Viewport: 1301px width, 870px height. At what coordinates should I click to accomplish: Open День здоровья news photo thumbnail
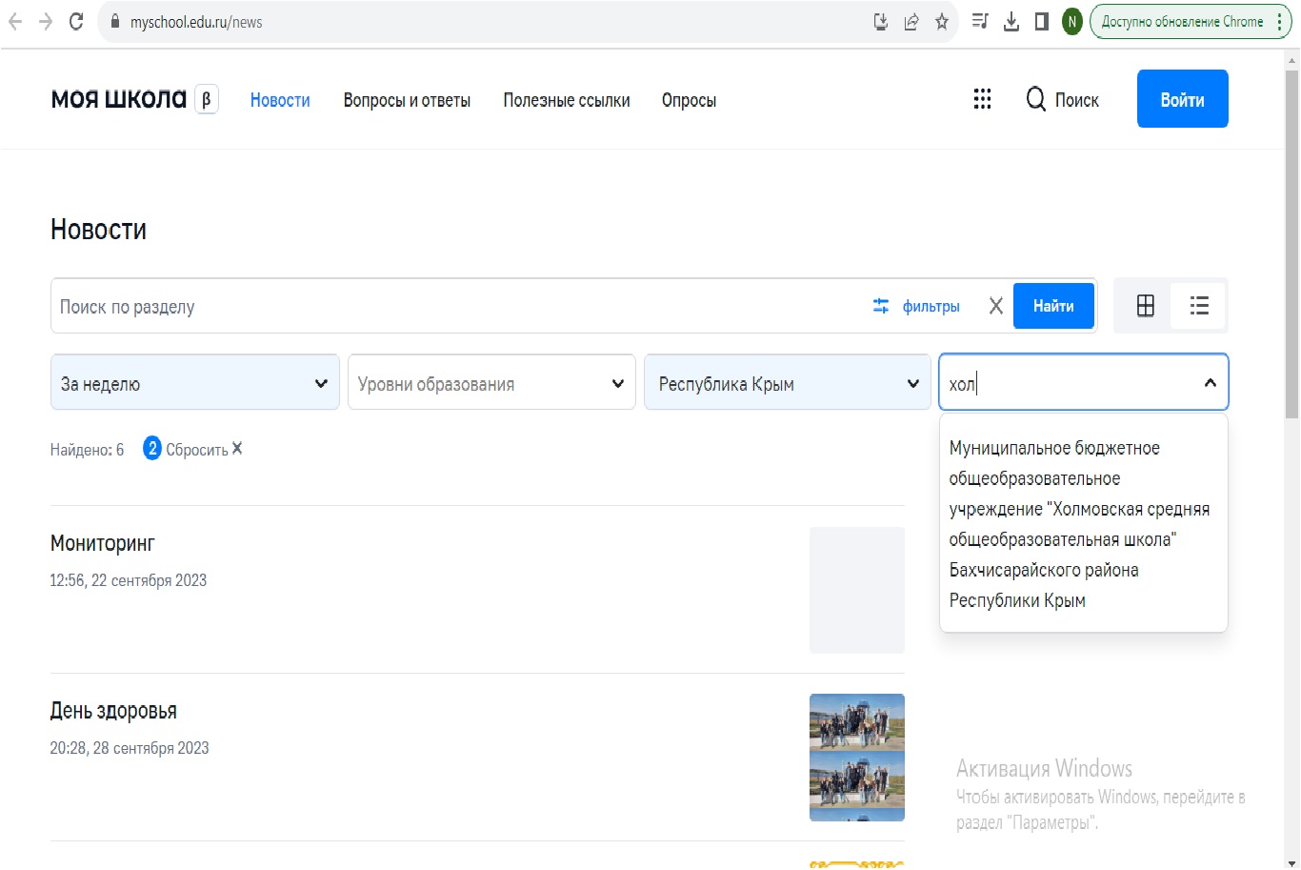pos(856,757)
